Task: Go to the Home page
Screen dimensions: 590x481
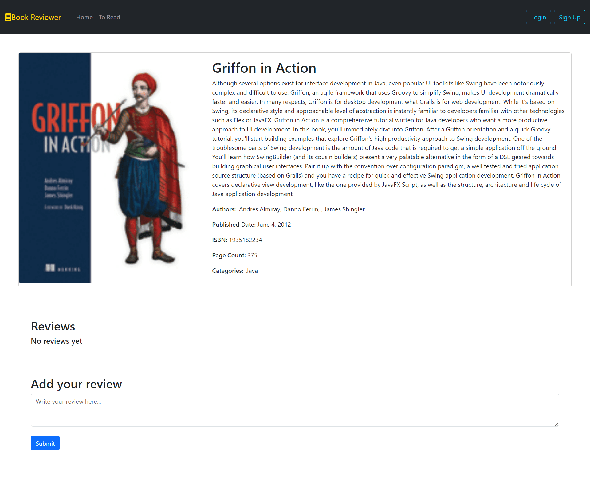Action: point(85,17)
